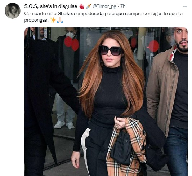Click the tweet text starting 'Comparte esta'

(103, 17)
